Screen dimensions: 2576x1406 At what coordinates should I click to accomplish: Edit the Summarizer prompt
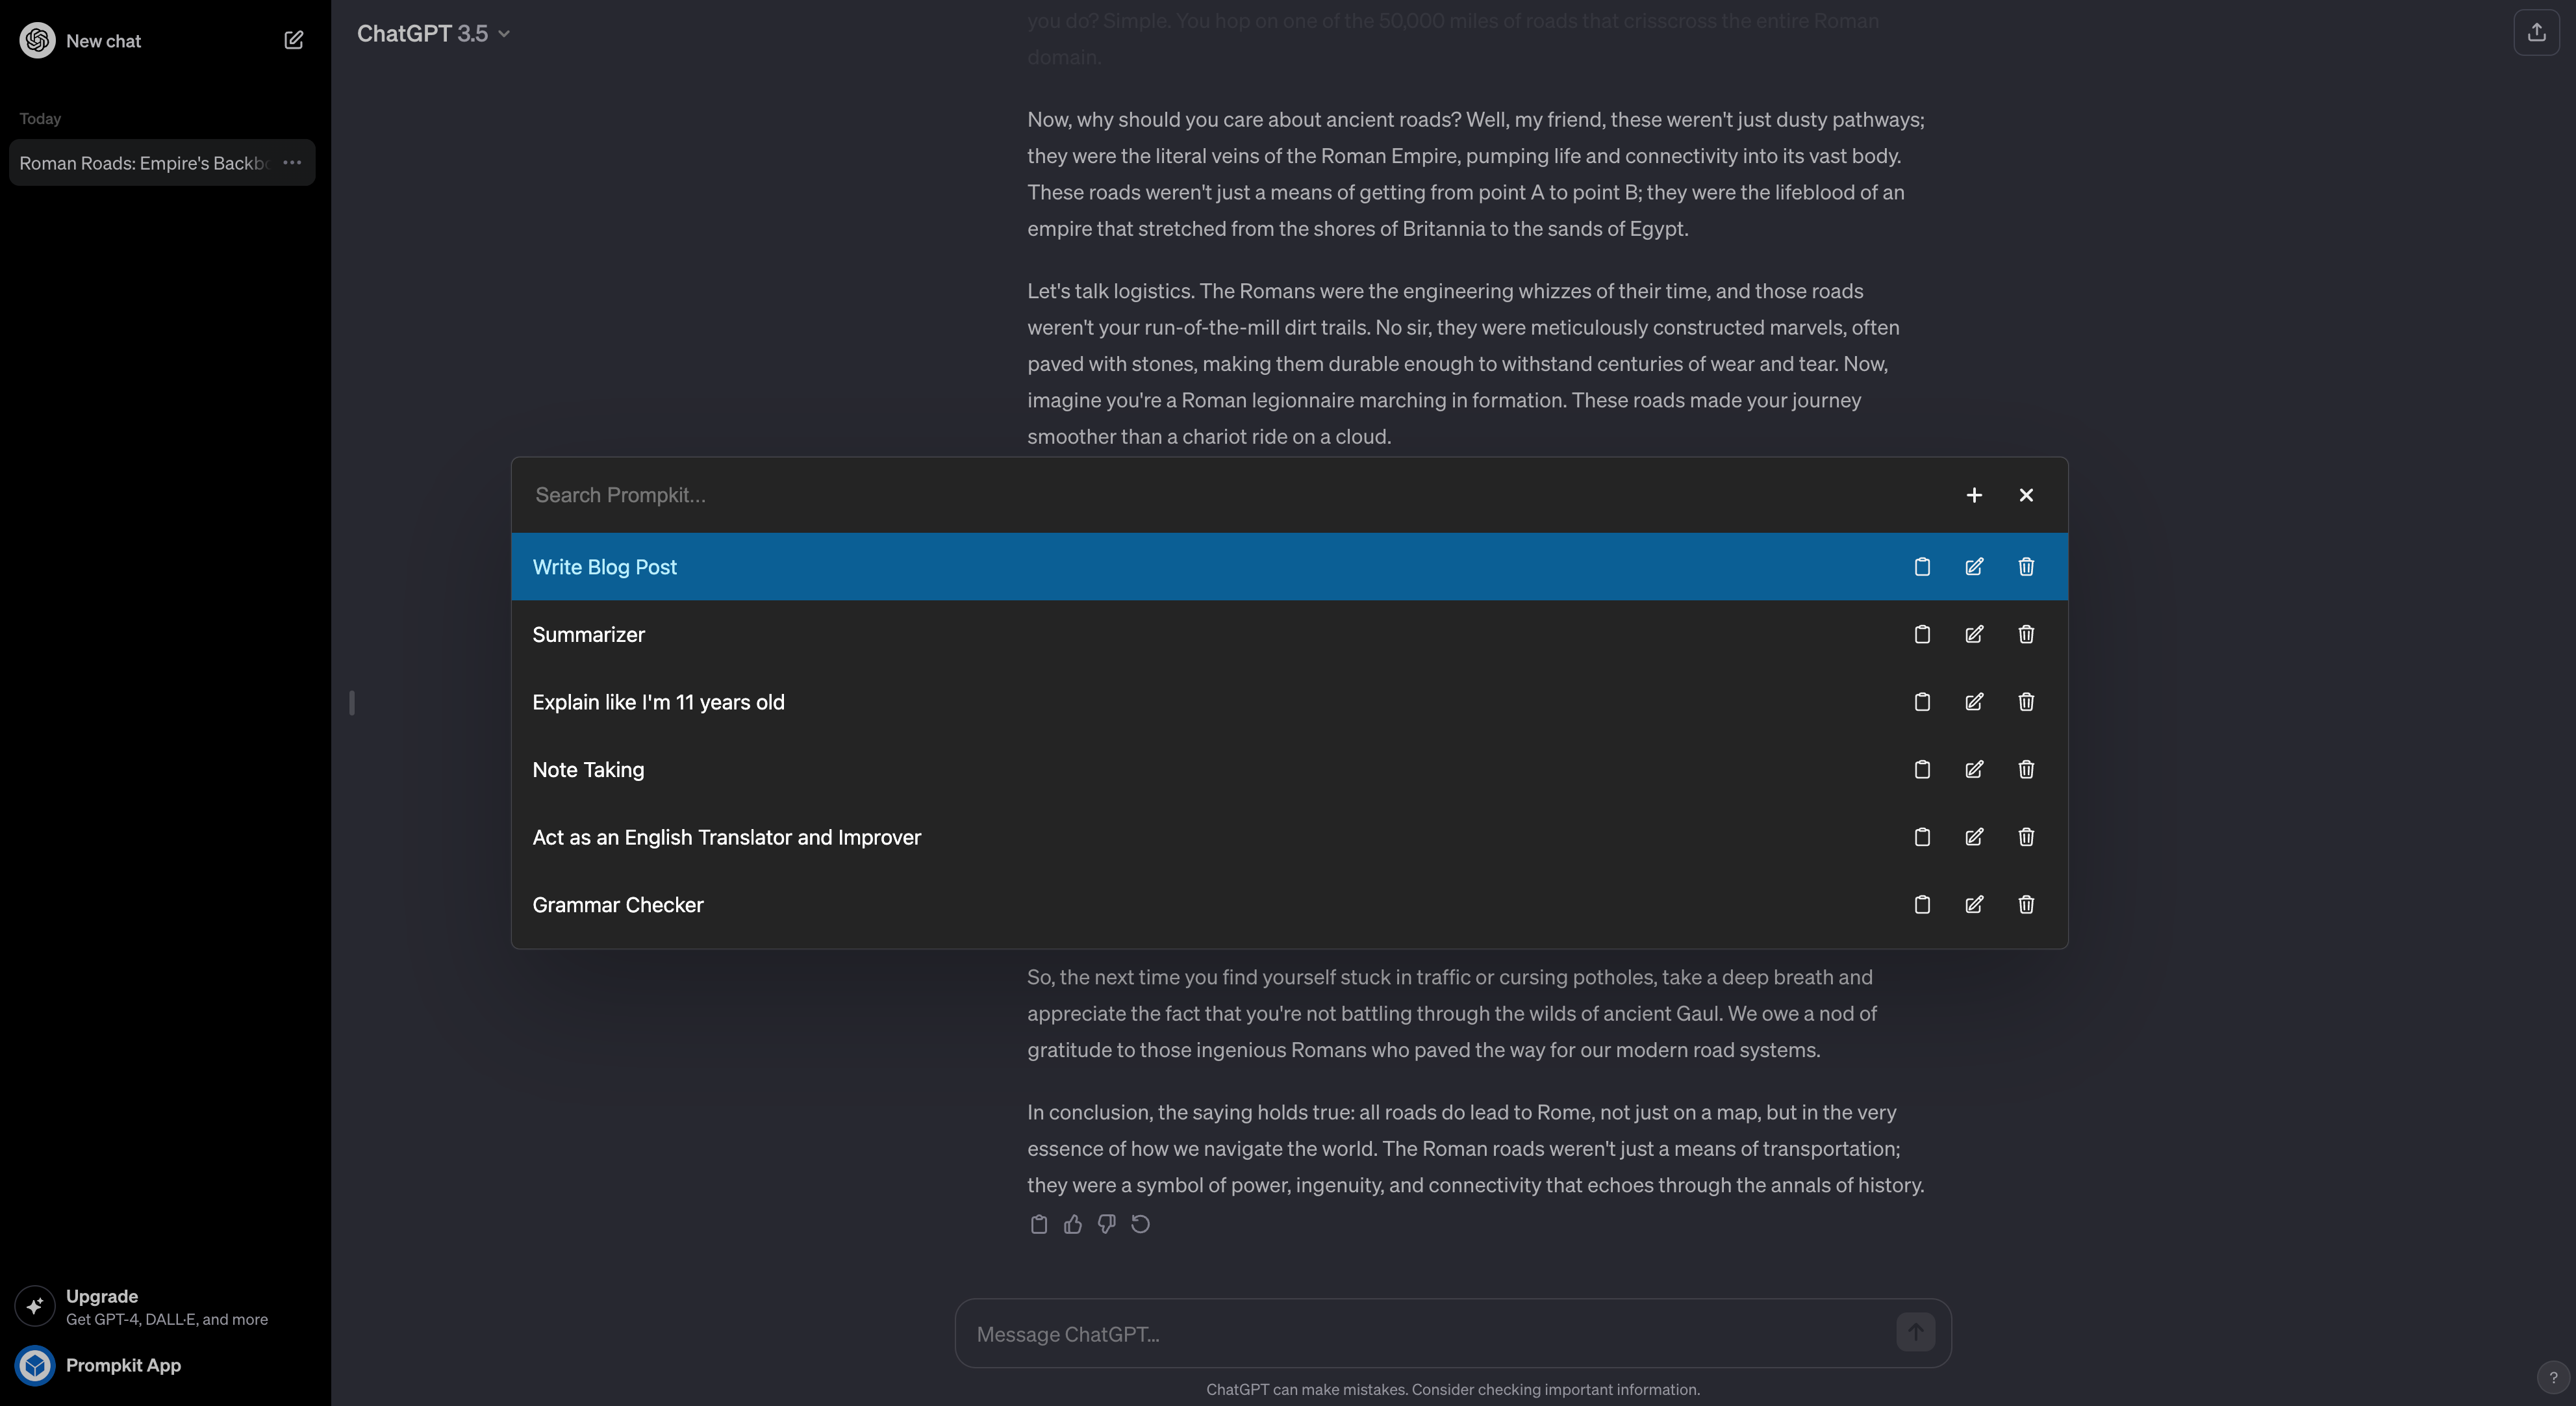1973,634
